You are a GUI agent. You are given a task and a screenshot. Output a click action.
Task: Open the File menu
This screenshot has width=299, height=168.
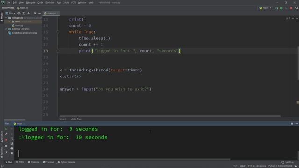8,3
